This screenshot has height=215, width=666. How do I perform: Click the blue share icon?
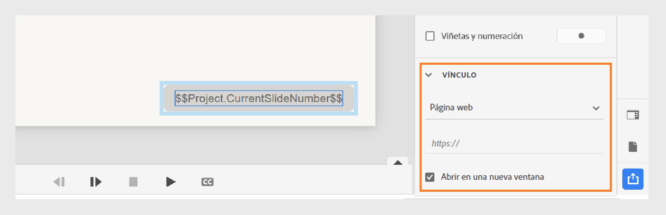click(x=633, y=179)
